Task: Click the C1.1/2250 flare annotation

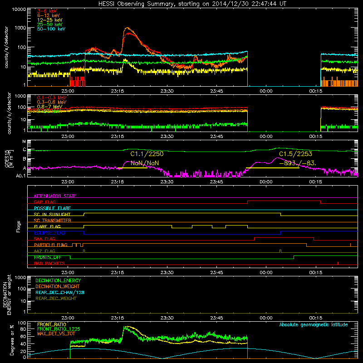Action: 147,154
